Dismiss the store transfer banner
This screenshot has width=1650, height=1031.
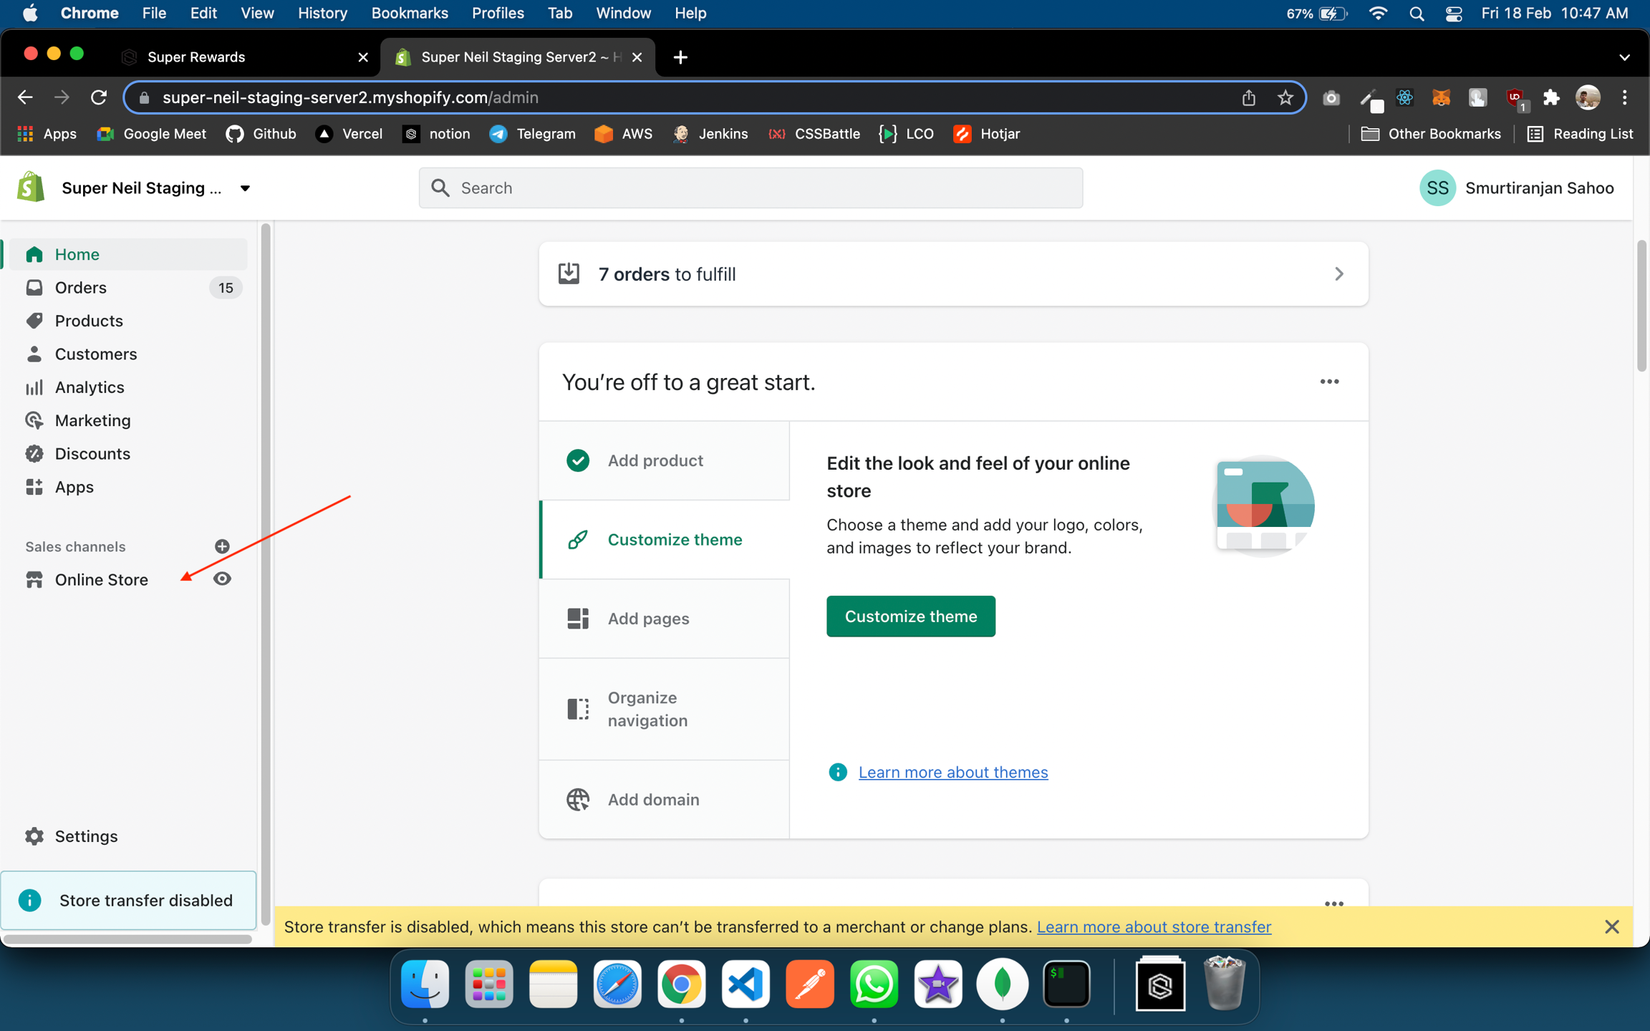[1611, 927]
